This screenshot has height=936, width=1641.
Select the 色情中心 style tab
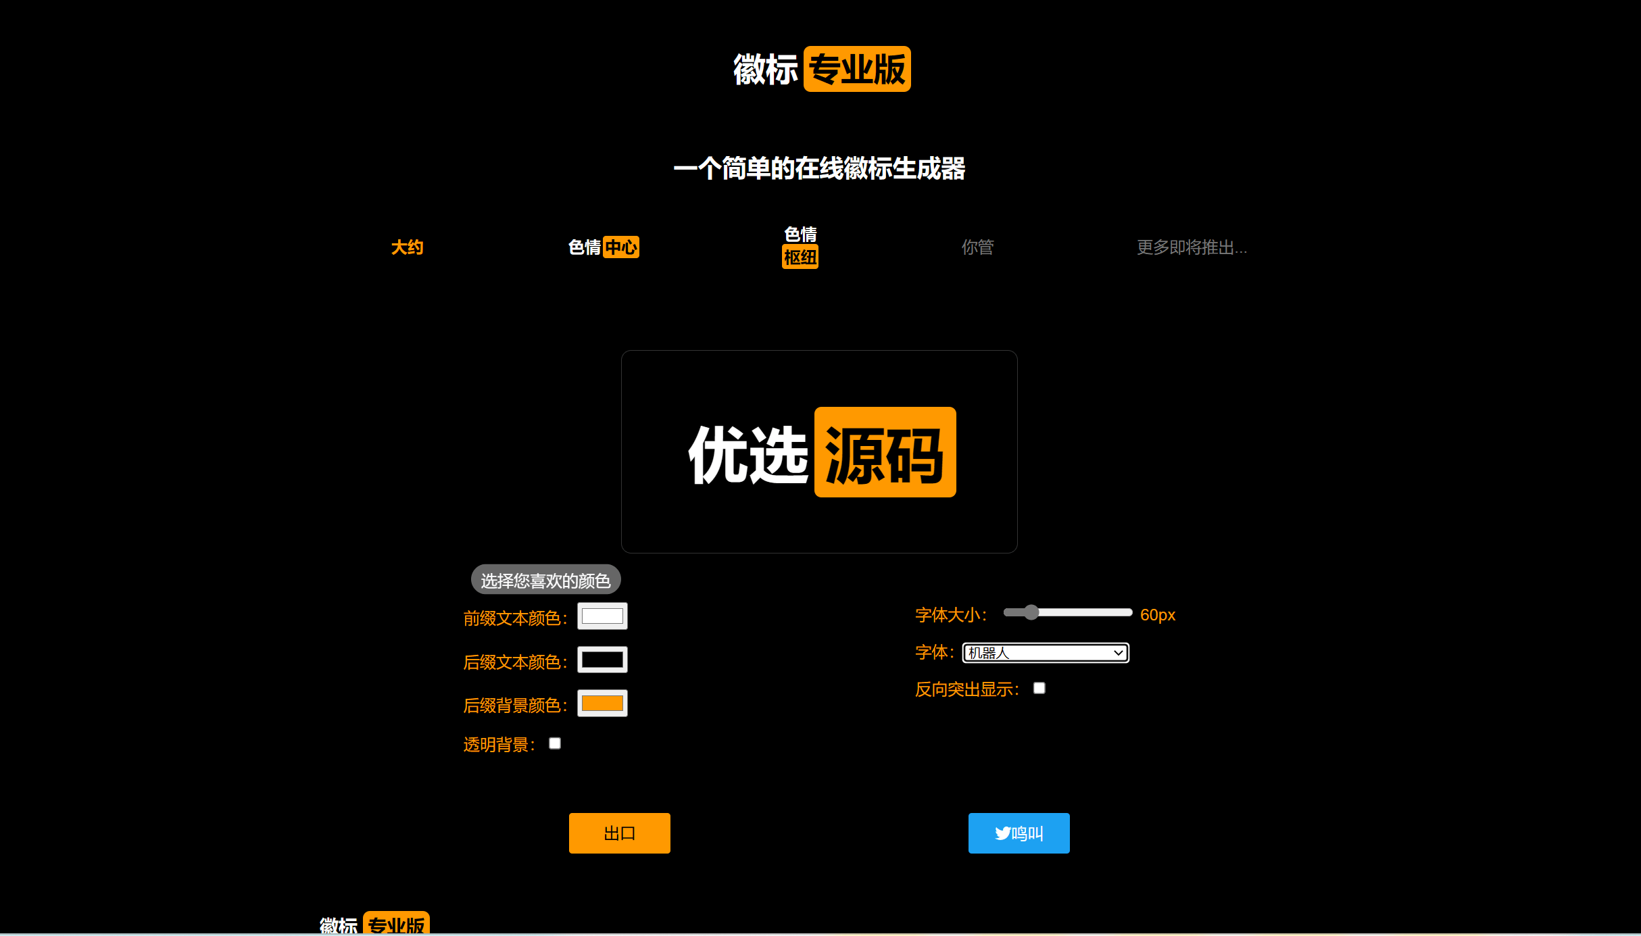604,247
